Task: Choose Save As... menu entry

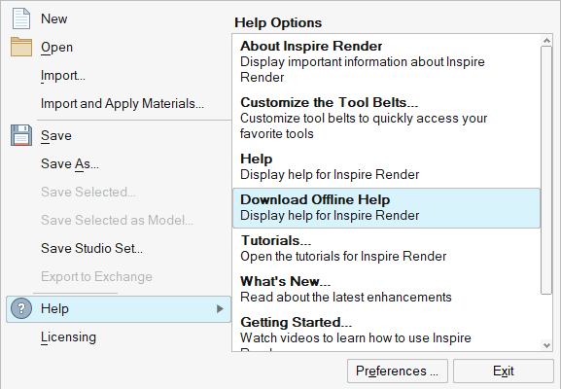Action: [x=70, y=164]
